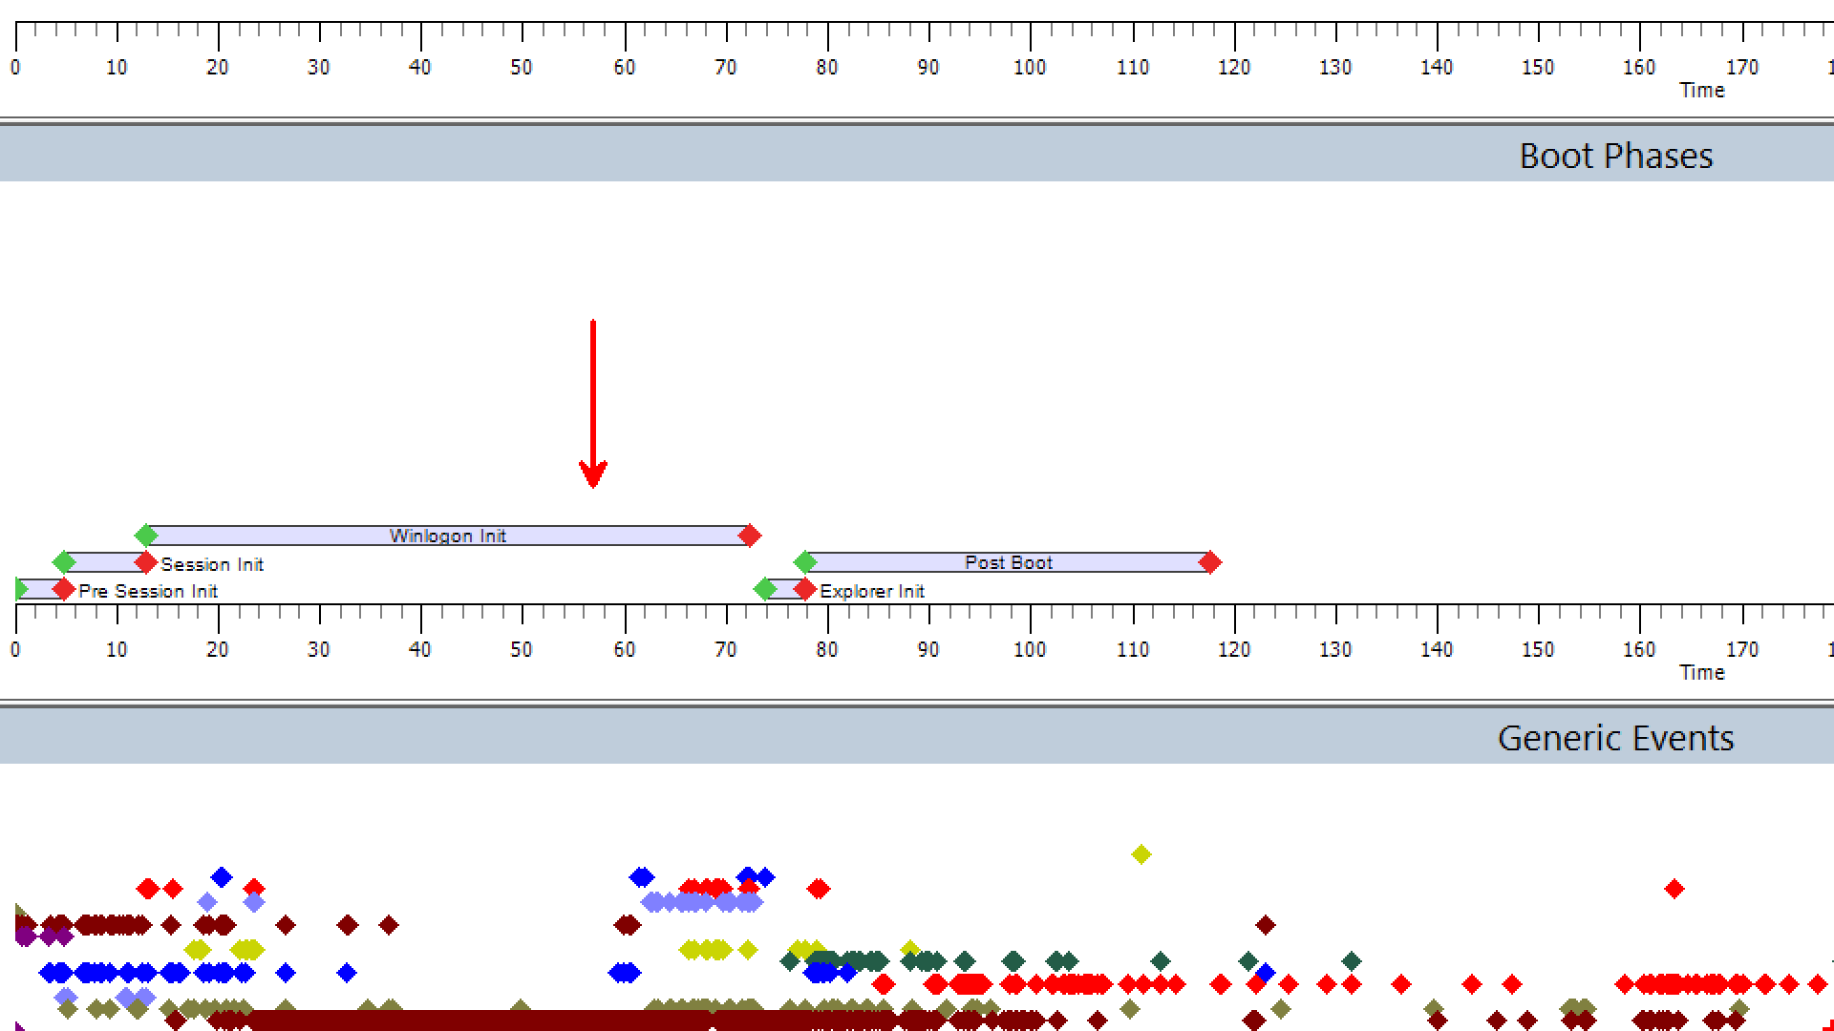The image size is (1834, 1031).
Task: Select the Post Boot green start diamond
Action: pyautogui.click(x=805, y=562)
